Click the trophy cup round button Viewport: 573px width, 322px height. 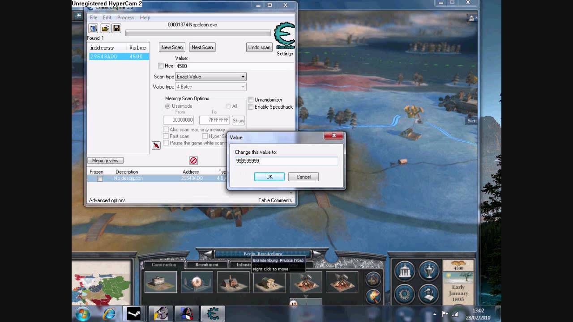pyautogui.click(x=429, y=271)
